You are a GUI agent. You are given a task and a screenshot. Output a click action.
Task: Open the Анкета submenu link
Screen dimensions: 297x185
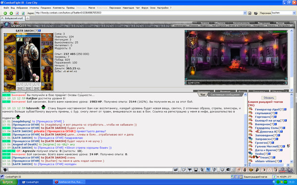(x=271, y=26)
